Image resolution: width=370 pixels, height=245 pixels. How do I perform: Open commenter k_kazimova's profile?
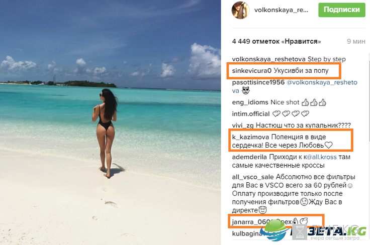(250, 137)
